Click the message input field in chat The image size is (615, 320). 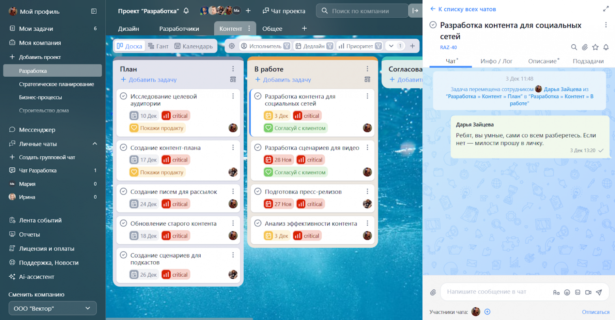coord(497,292)
